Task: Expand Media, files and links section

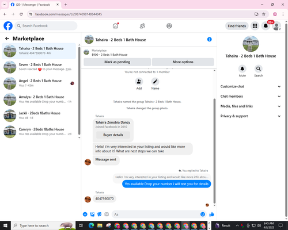Action: point(251,106)
